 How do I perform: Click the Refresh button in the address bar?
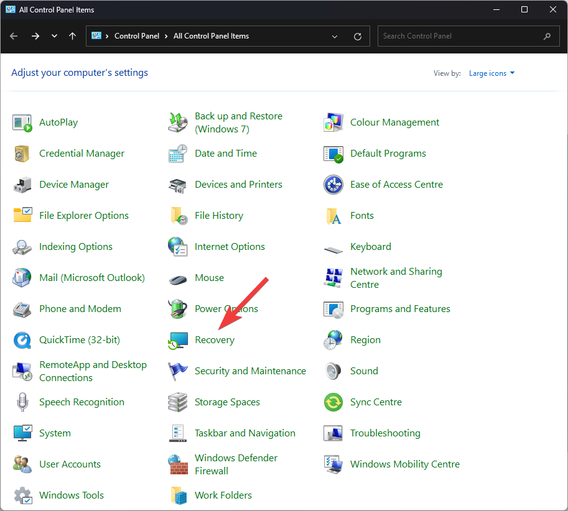pyautogui.click(x=357, y=36)
